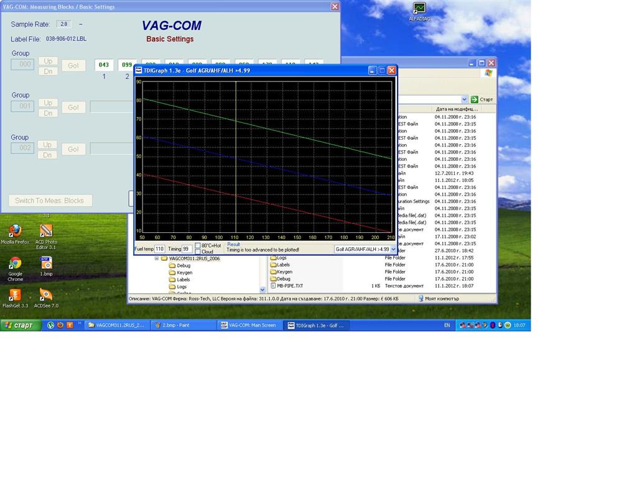Open the 1.bmp file icon
The image size is (637, 477).
(45, 263)
